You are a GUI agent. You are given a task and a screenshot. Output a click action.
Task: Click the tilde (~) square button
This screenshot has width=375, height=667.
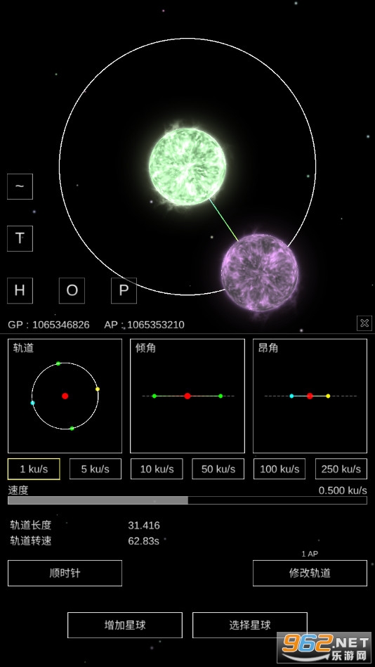tap(20, 186)
